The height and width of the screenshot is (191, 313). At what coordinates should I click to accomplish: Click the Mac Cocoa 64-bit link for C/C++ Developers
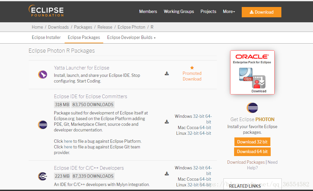tap(205, 179)
